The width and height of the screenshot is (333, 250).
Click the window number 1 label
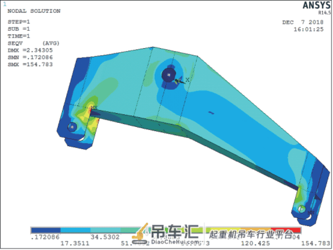pos(5,4)
